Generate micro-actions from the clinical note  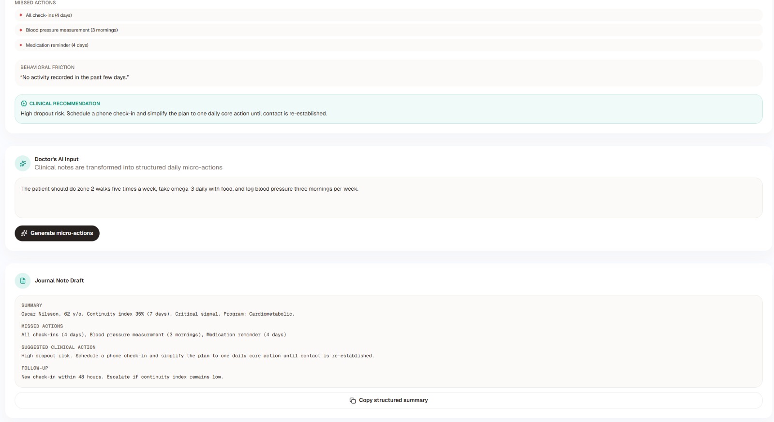pos(57,233)
